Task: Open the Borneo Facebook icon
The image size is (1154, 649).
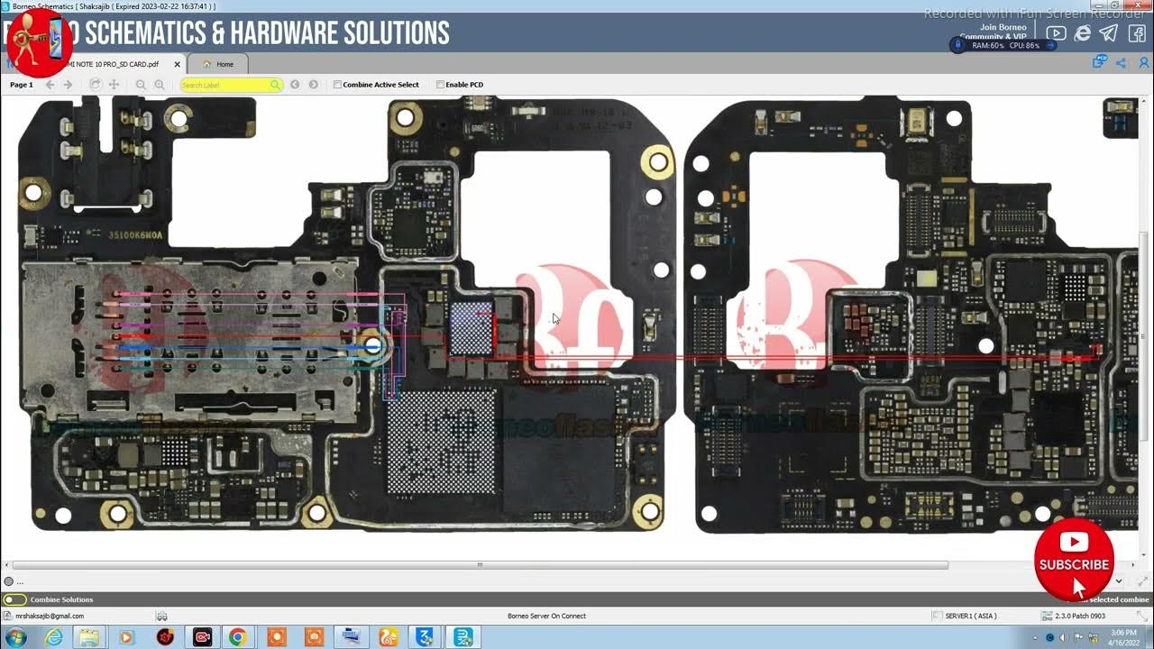Action: click(x=1136, y=33)
